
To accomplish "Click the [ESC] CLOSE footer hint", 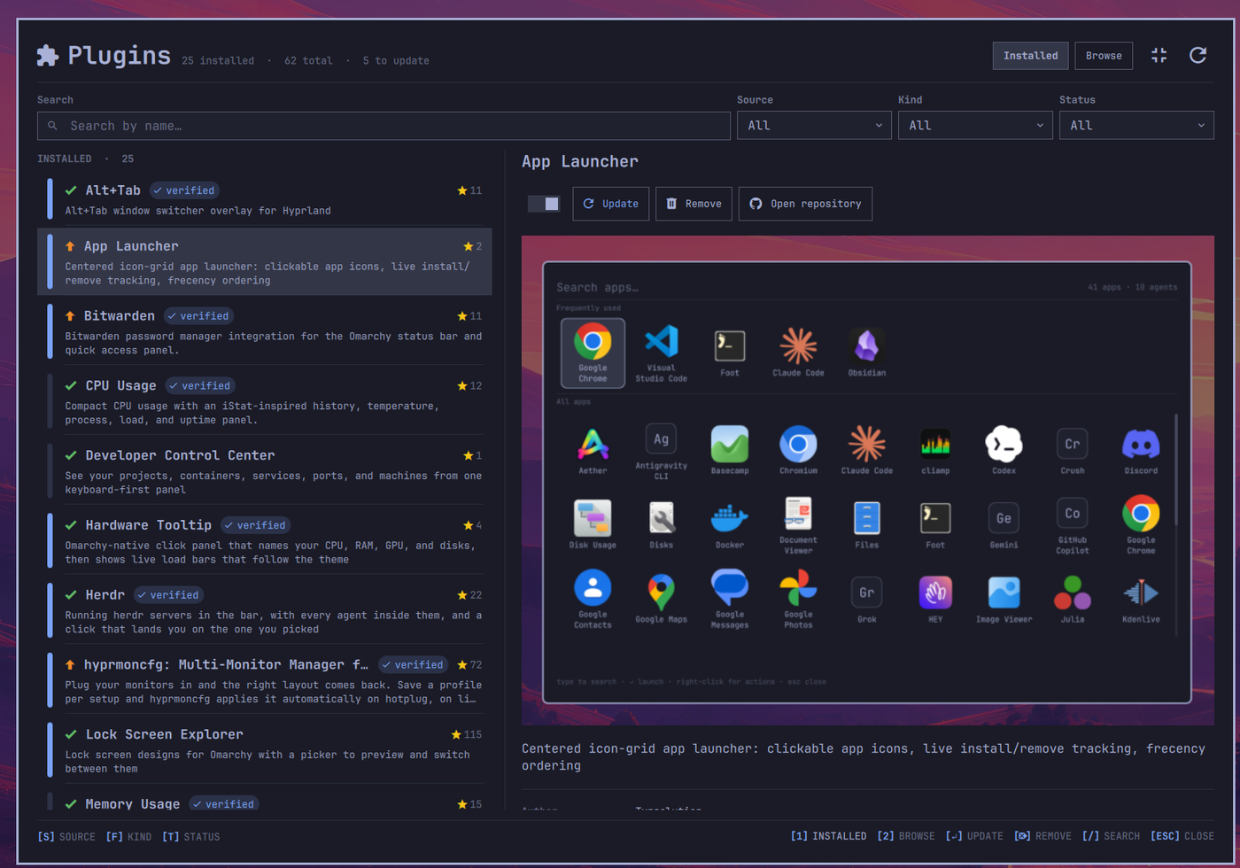I will [x=1182, y=836].
